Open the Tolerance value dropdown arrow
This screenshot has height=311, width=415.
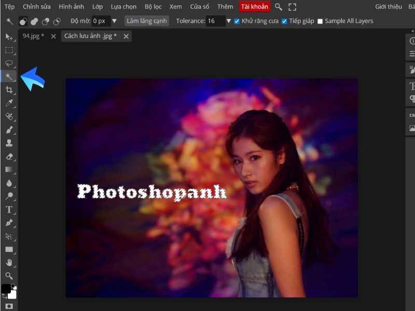click(x=229, y=21)
